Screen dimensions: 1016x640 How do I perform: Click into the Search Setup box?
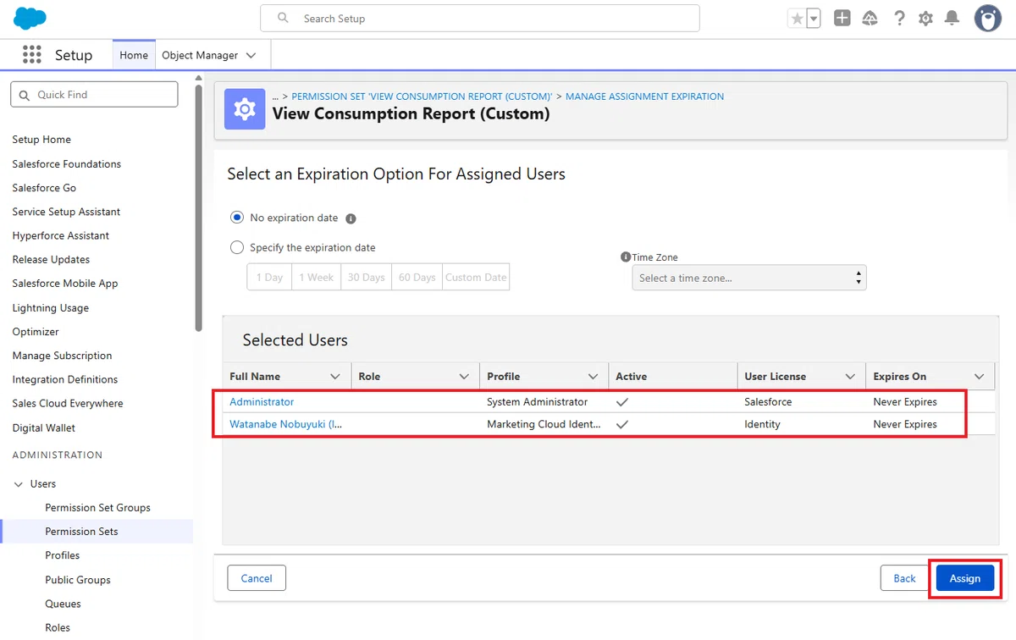(x=480, y=18)
